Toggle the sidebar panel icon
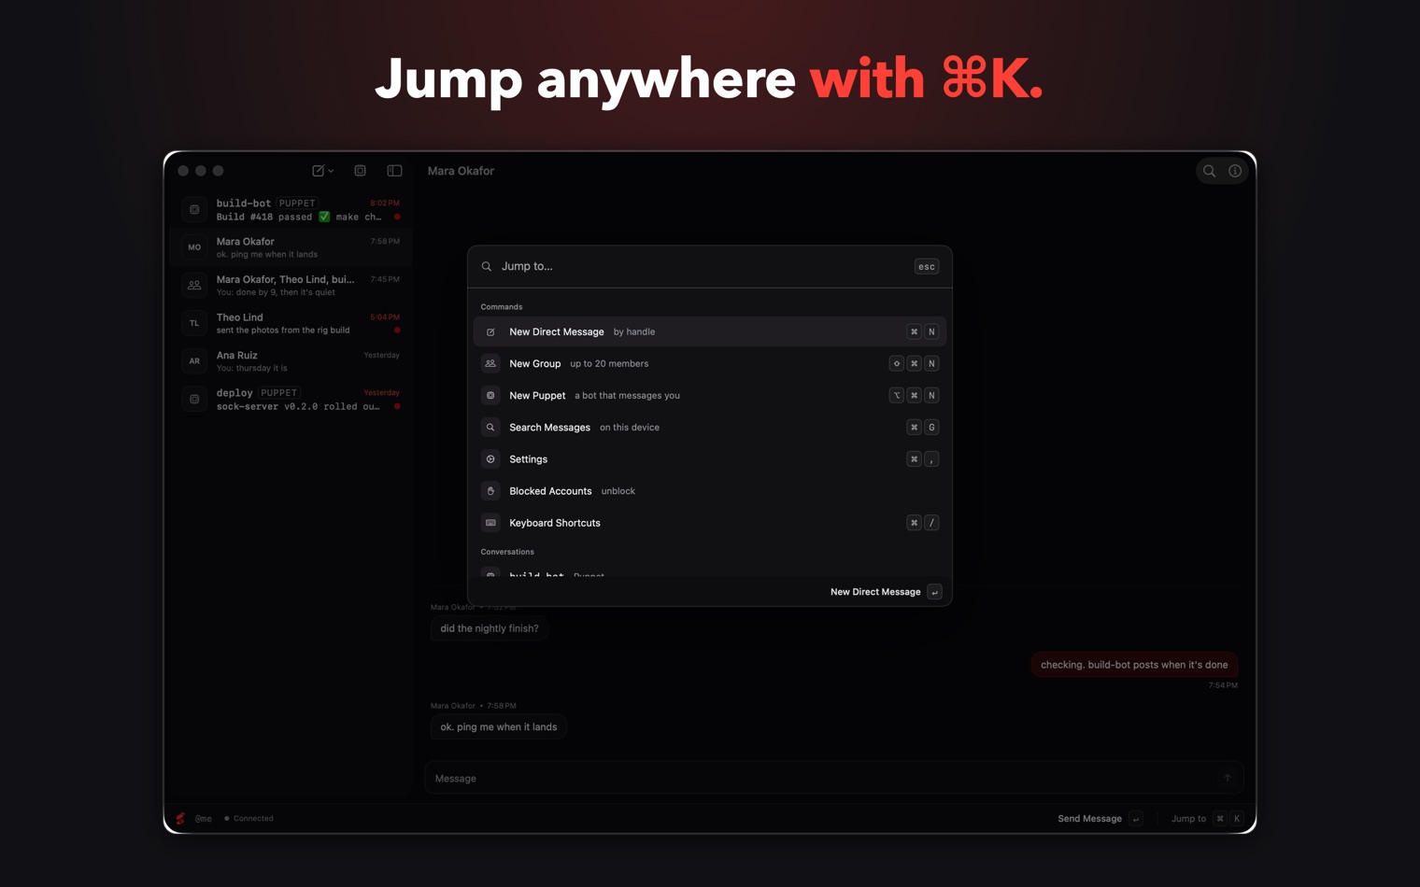Viewport: 1420px width, 887px height. pyautogui.click(x=394, y=171)
